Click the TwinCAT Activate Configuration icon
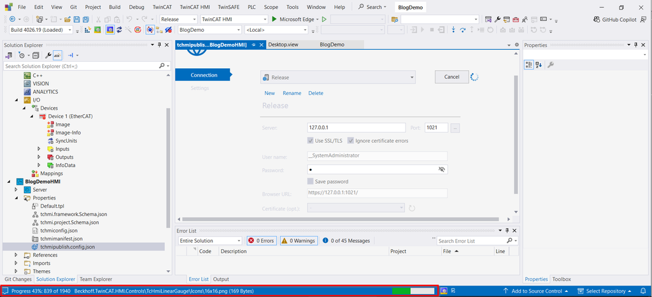 pyautogui.click(x=88, y=30)
